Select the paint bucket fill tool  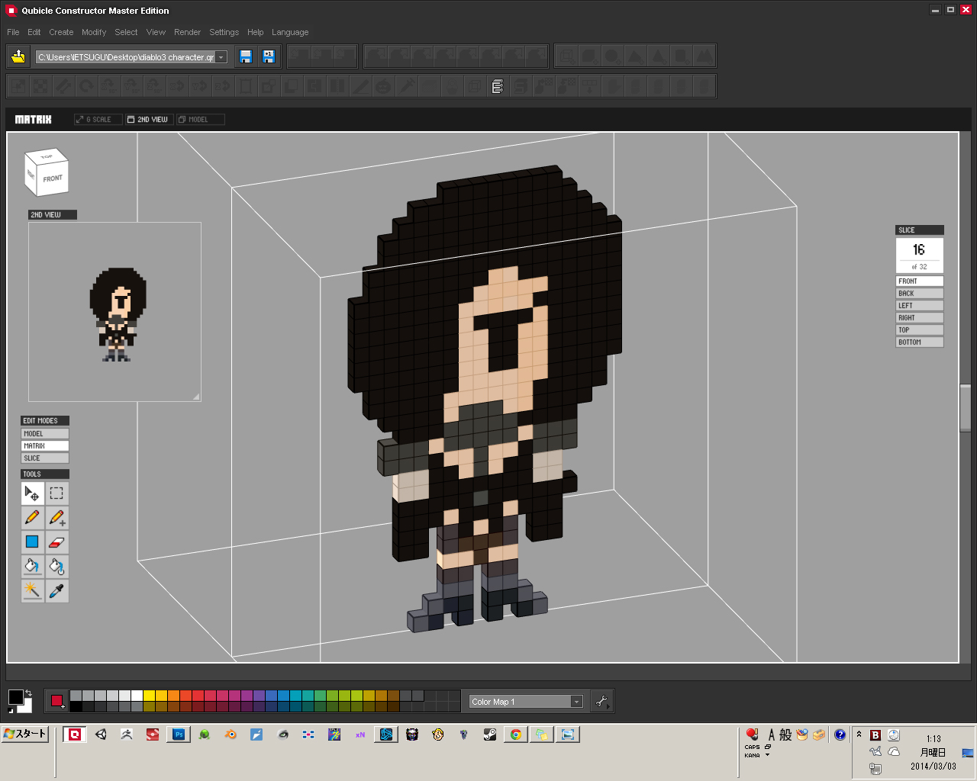(x=32, y=567)
